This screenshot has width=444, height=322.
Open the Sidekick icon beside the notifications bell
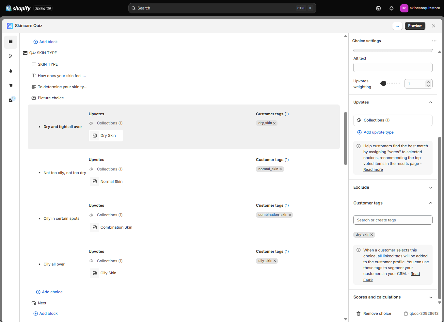(378, 8)
